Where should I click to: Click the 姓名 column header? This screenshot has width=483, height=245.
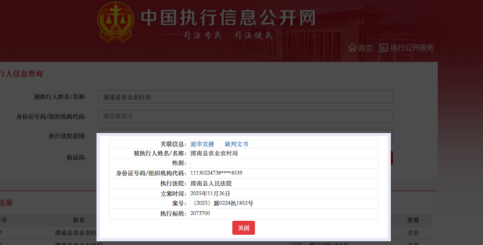pyautogui.click(x=79, y=220)
